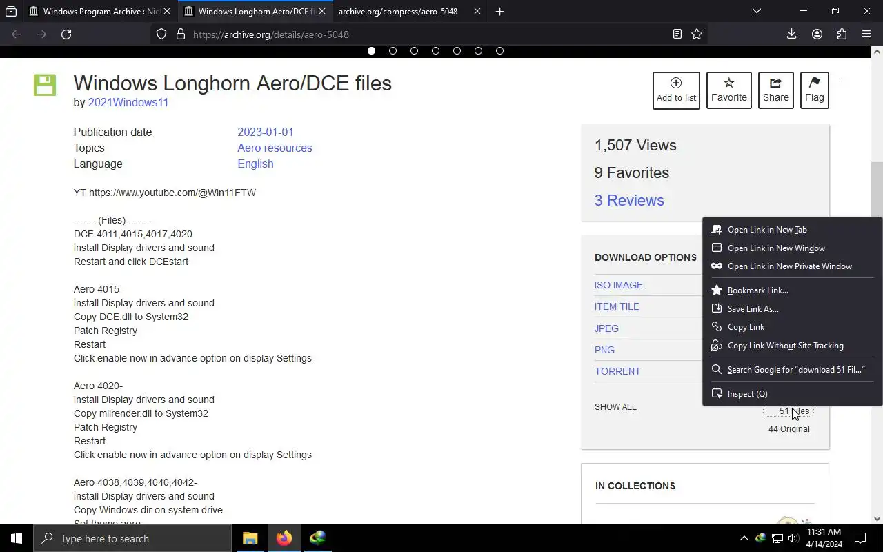Choose Open Link in New Tab

(792, 230)
